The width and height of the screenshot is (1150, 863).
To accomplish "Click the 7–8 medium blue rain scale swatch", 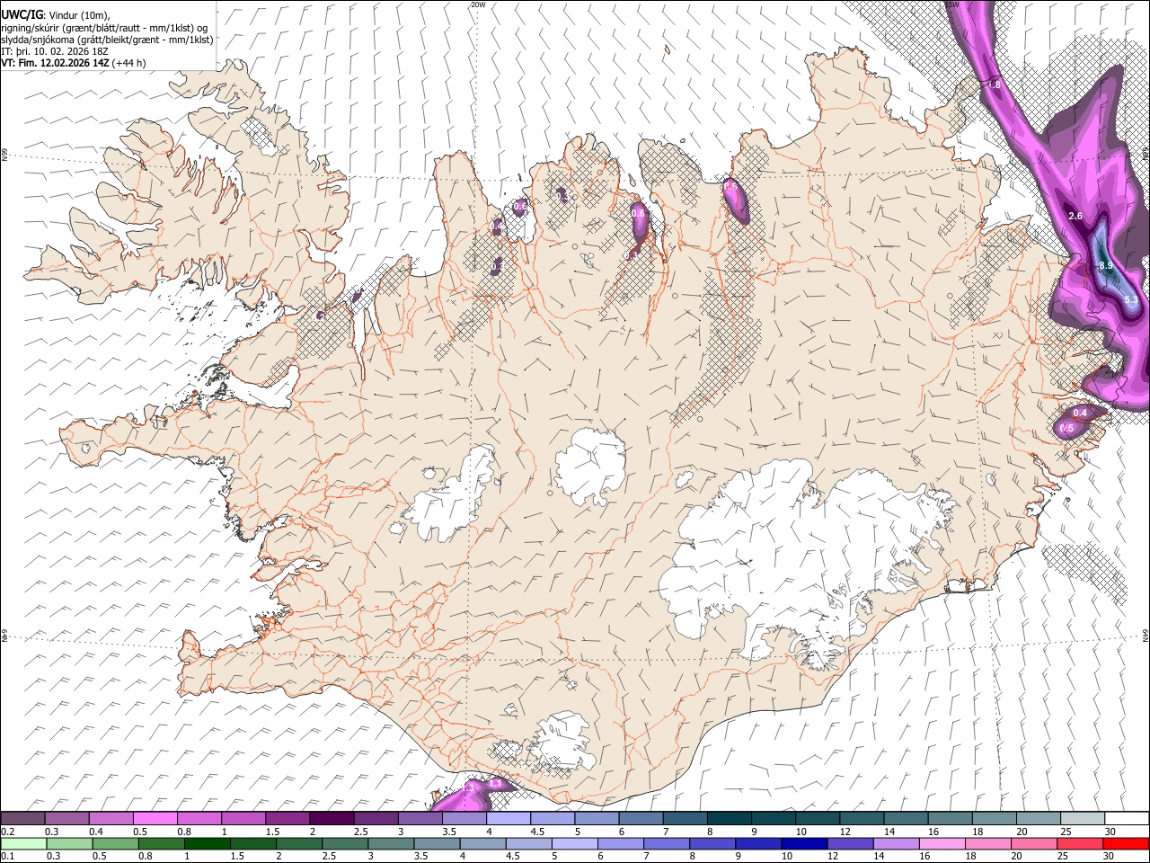I will click(x=666, y=843).
